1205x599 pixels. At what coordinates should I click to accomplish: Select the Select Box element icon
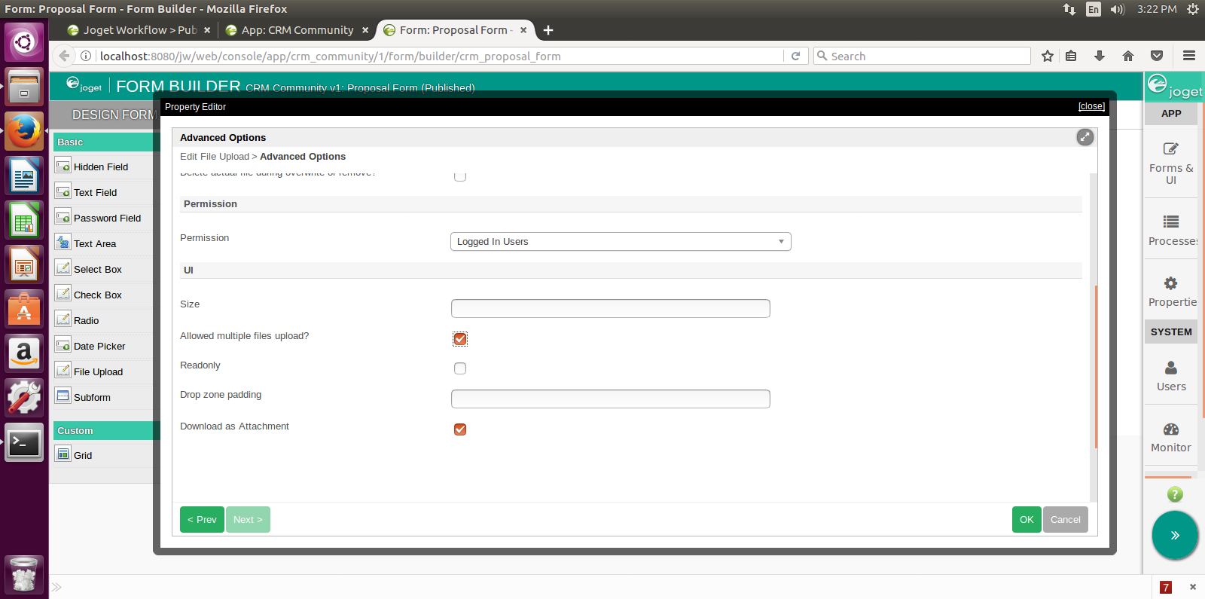[63, 268]
